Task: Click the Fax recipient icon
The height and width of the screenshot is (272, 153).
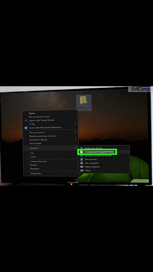Action: (82, 163)
